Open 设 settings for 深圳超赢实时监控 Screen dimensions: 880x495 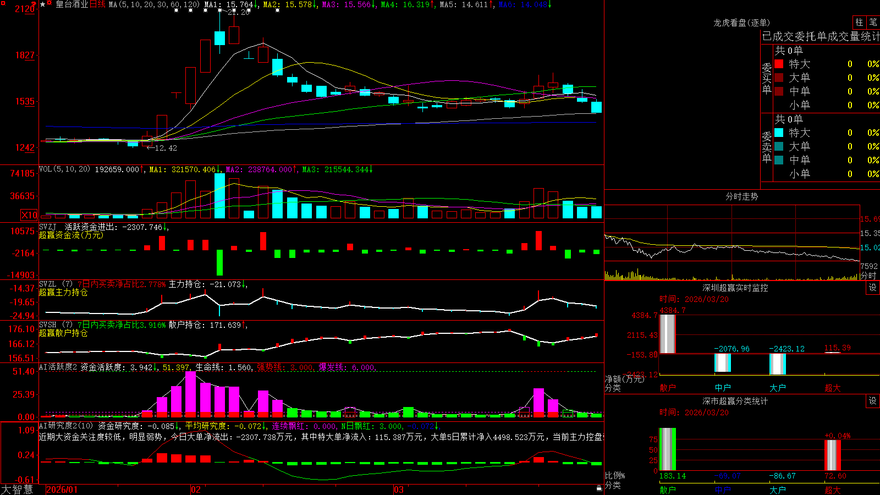(873, 288)
